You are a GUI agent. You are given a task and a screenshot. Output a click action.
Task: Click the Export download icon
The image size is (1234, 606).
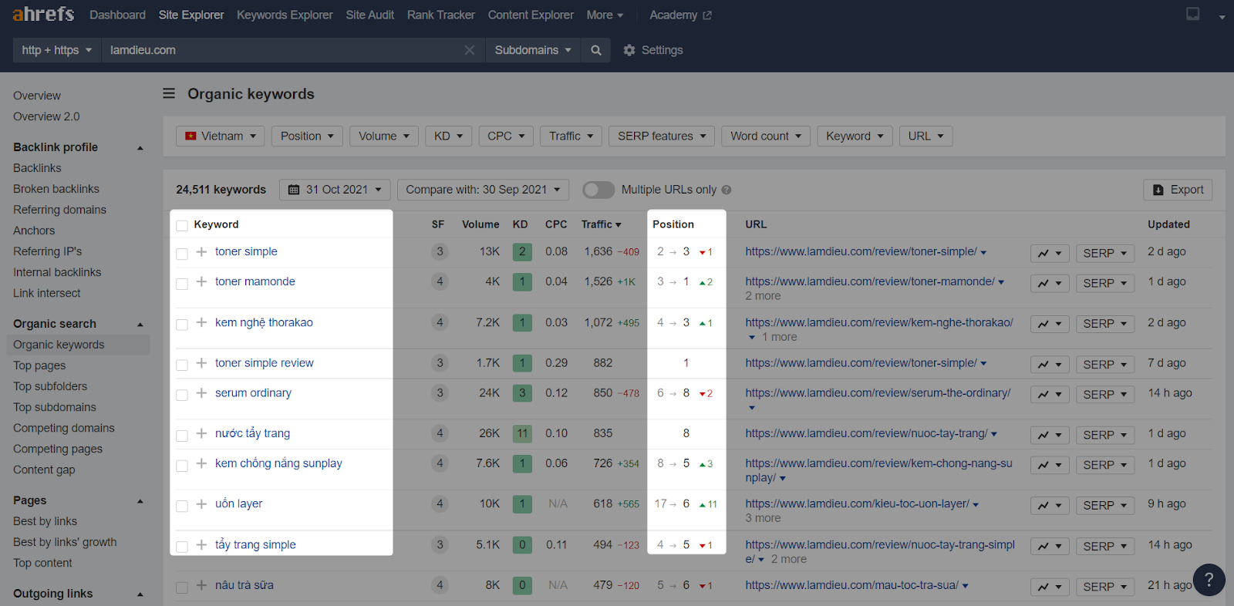pos(1158,190)
